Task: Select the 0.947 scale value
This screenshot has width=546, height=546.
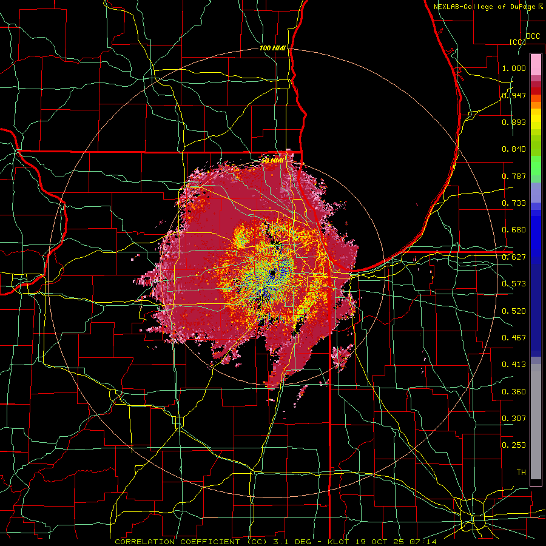Action: click(x=514, y=95)
